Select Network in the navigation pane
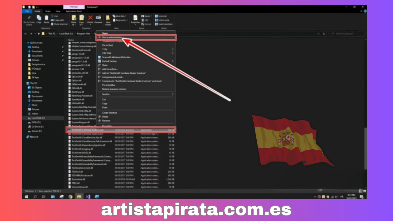The image size is (393, 221). (x=34, y=137)
